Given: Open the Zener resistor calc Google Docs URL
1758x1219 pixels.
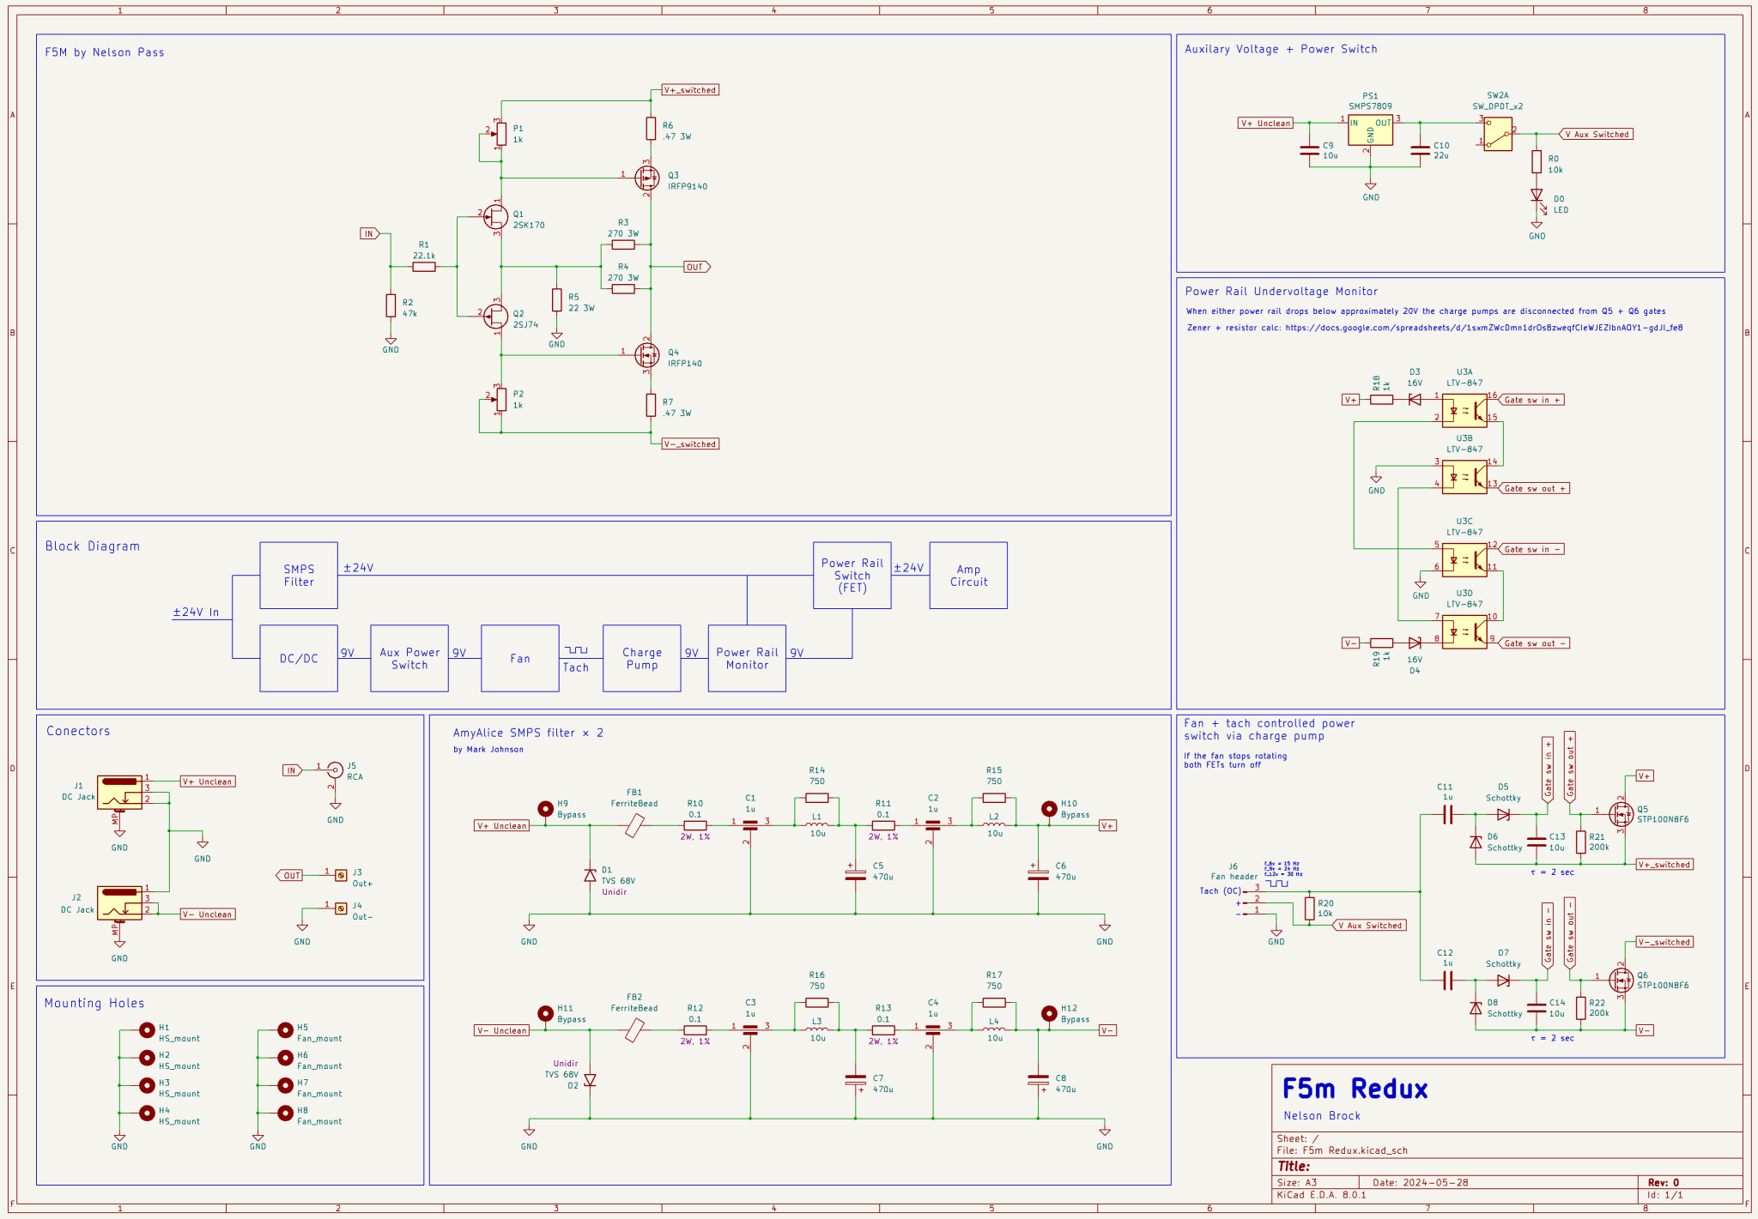Looking at the screenshot, I should [x=1483, y=328].
